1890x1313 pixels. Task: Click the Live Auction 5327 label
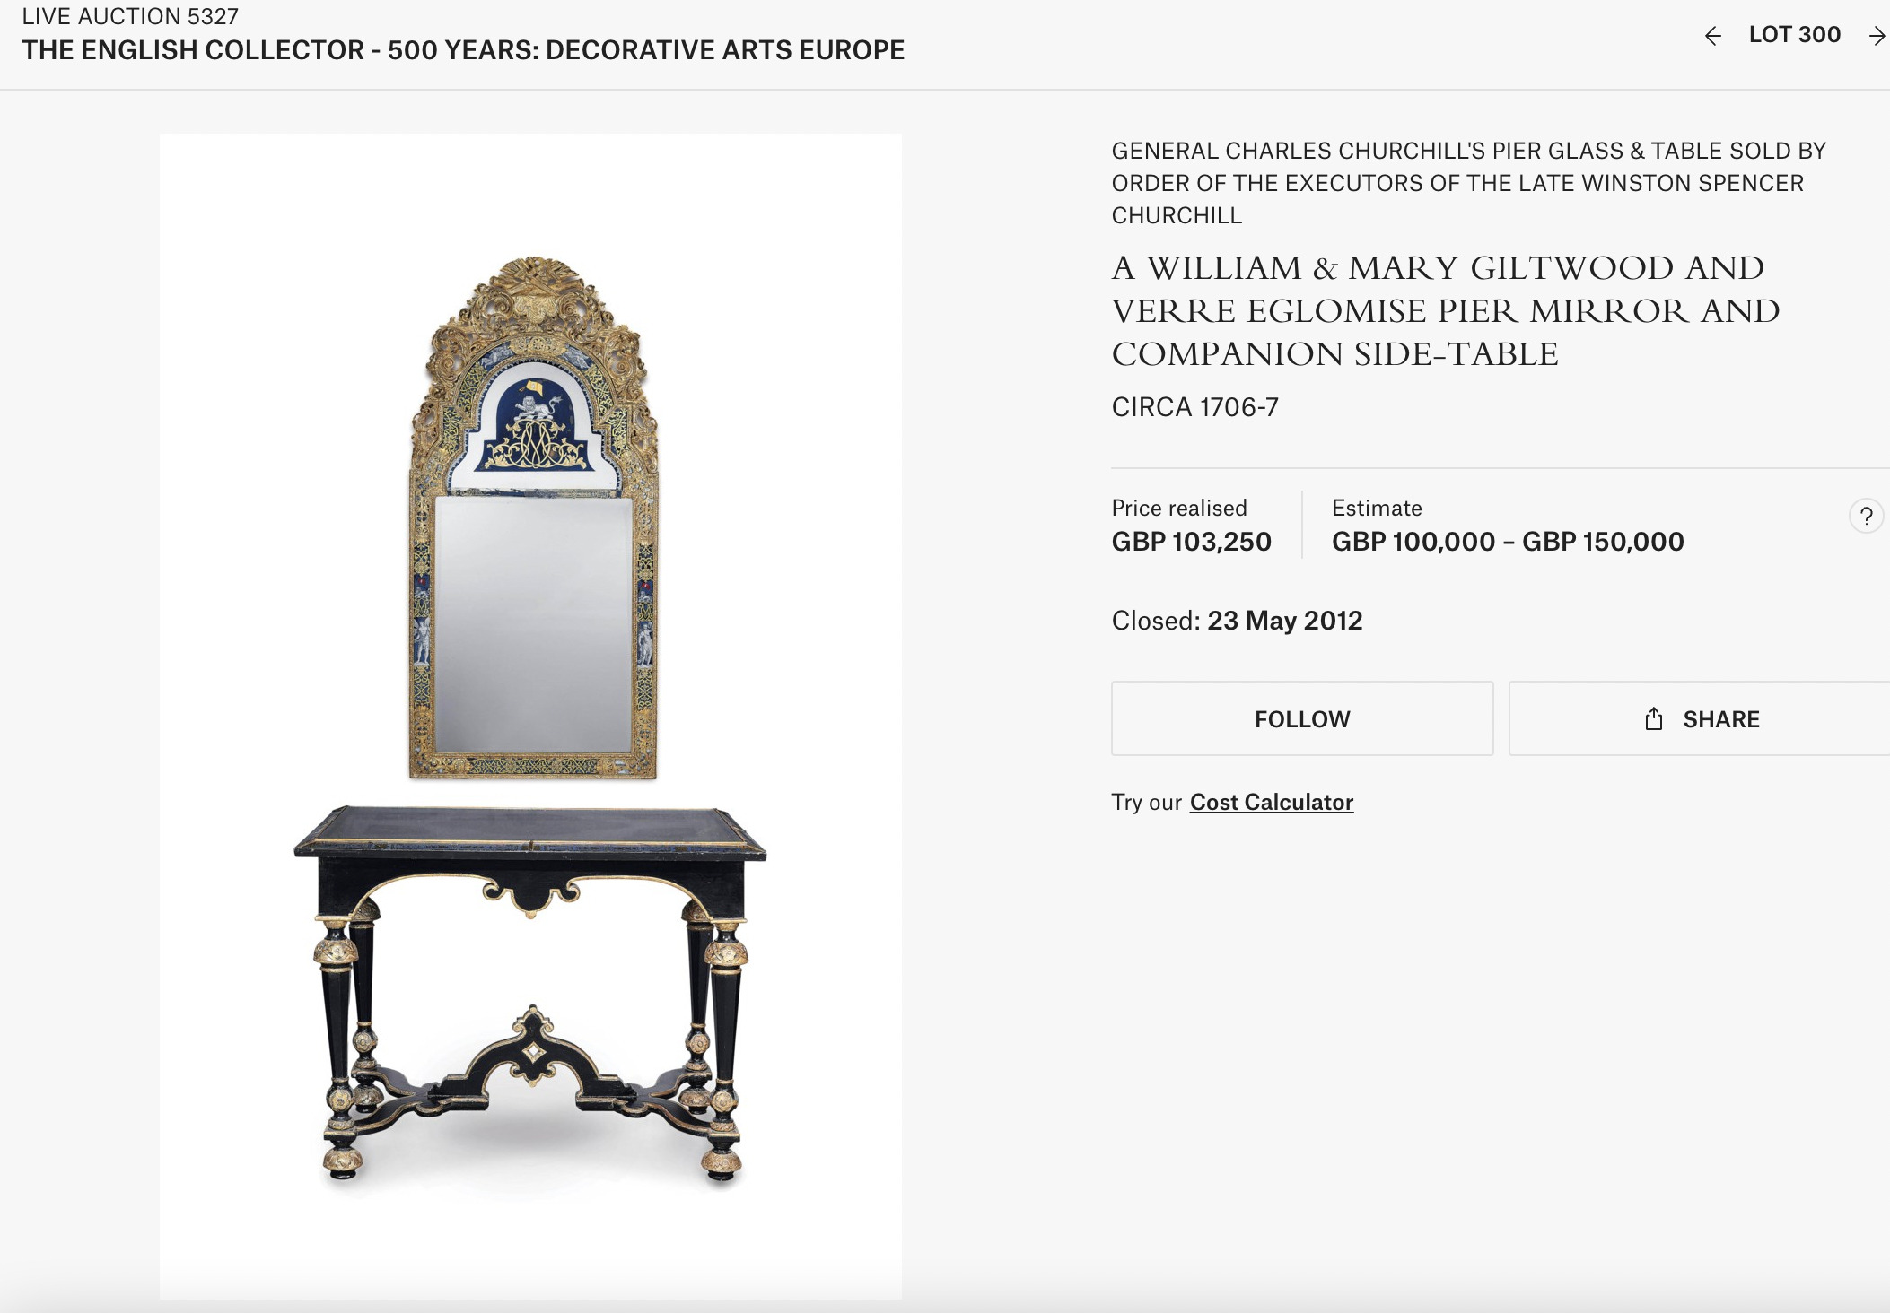pyautogui.click(x=130, y=16)
